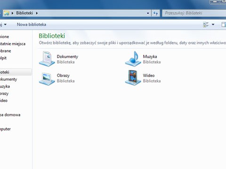The width and height of the screenshot is (226, 169).
Task: Select desktop item ending 'lpit' in sidebar
Action: (3, 58)
